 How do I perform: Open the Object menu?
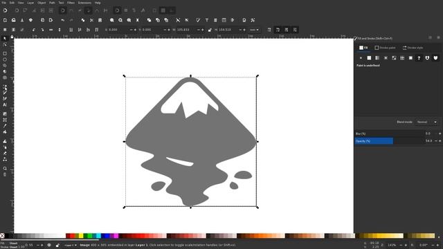pyautogui.click(x=42, y=3)
